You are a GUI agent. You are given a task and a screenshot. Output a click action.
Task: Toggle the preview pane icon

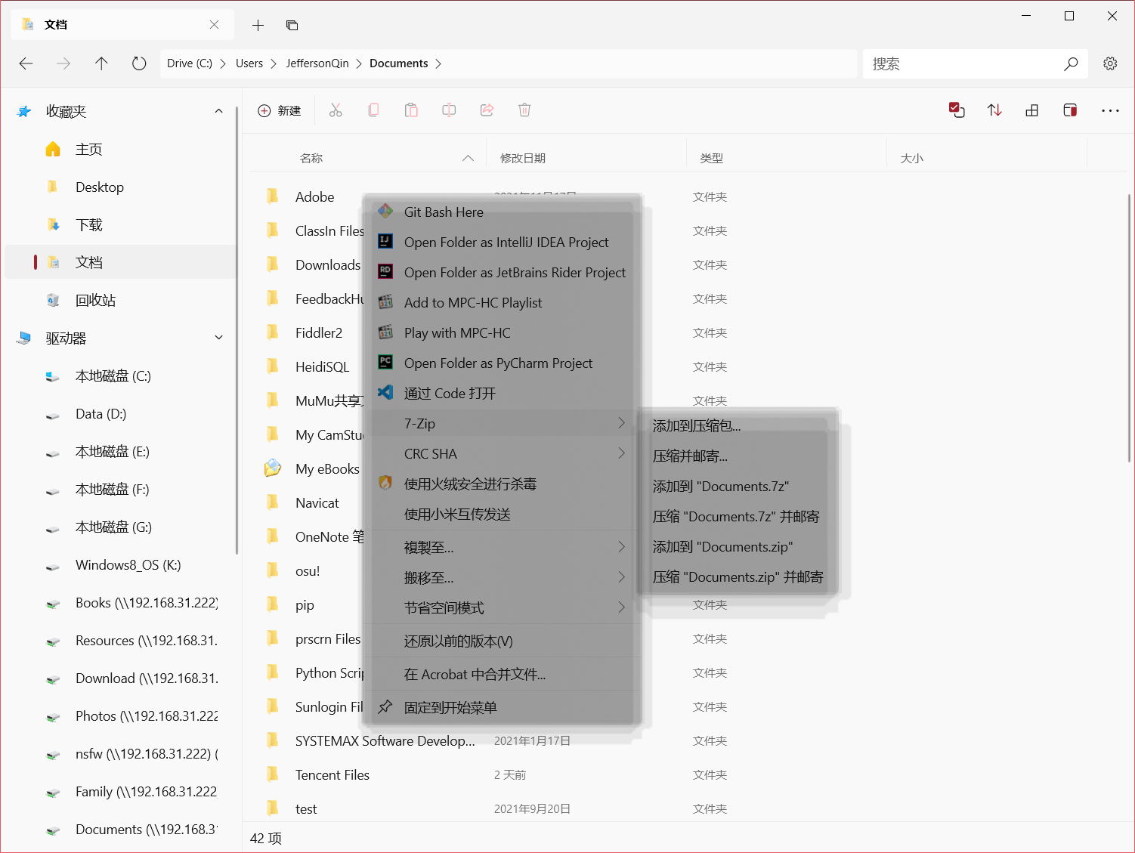1070,110
